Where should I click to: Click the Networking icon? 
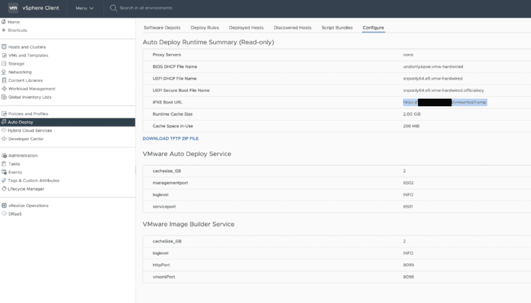tap(4, 71)
